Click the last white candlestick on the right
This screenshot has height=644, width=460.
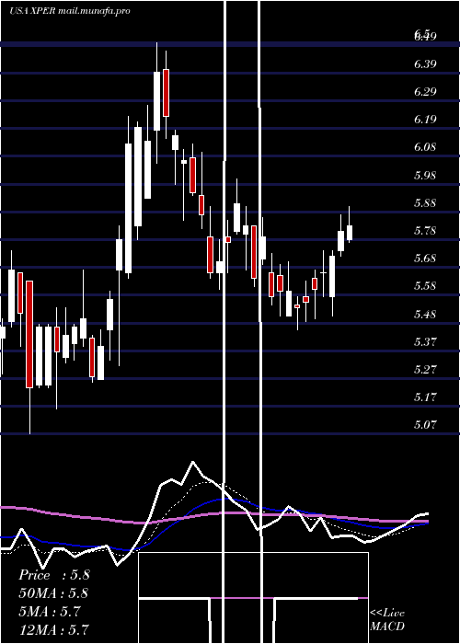coord(350,233)
